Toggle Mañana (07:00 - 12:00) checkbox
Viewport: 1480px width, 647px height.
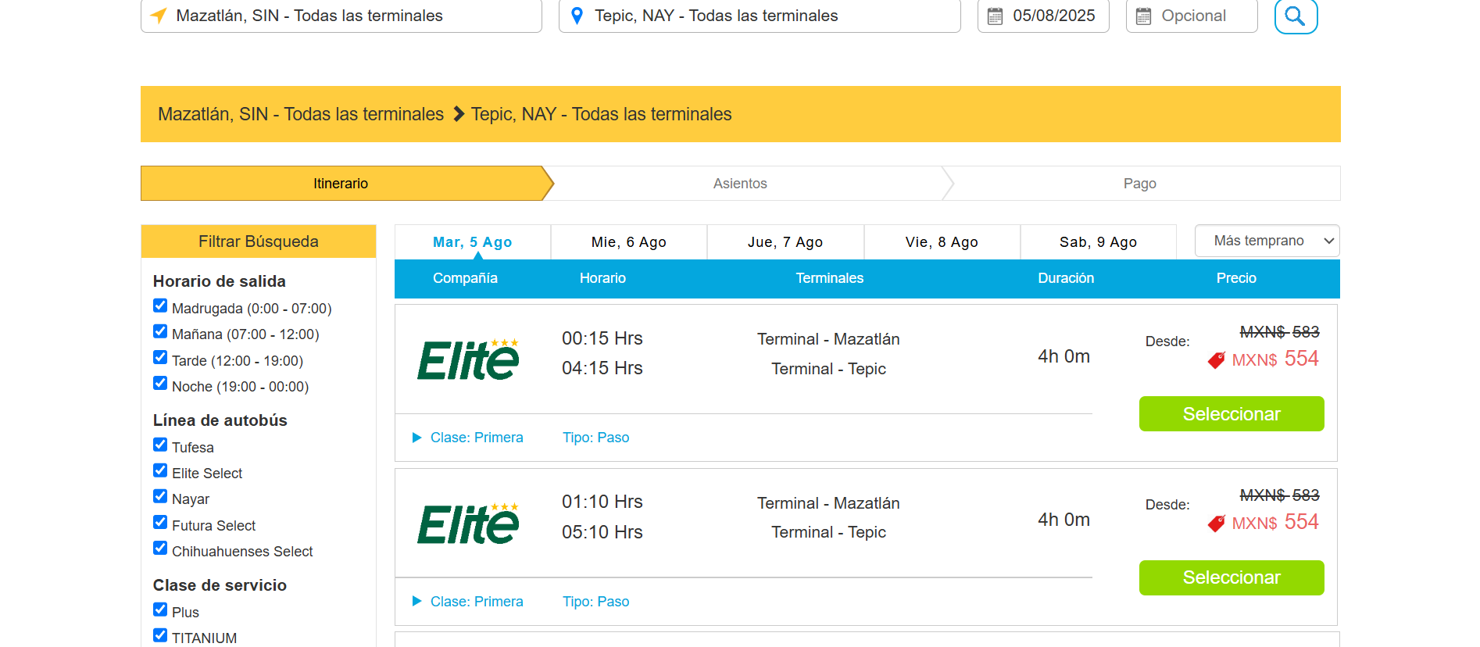click(160, 331)
